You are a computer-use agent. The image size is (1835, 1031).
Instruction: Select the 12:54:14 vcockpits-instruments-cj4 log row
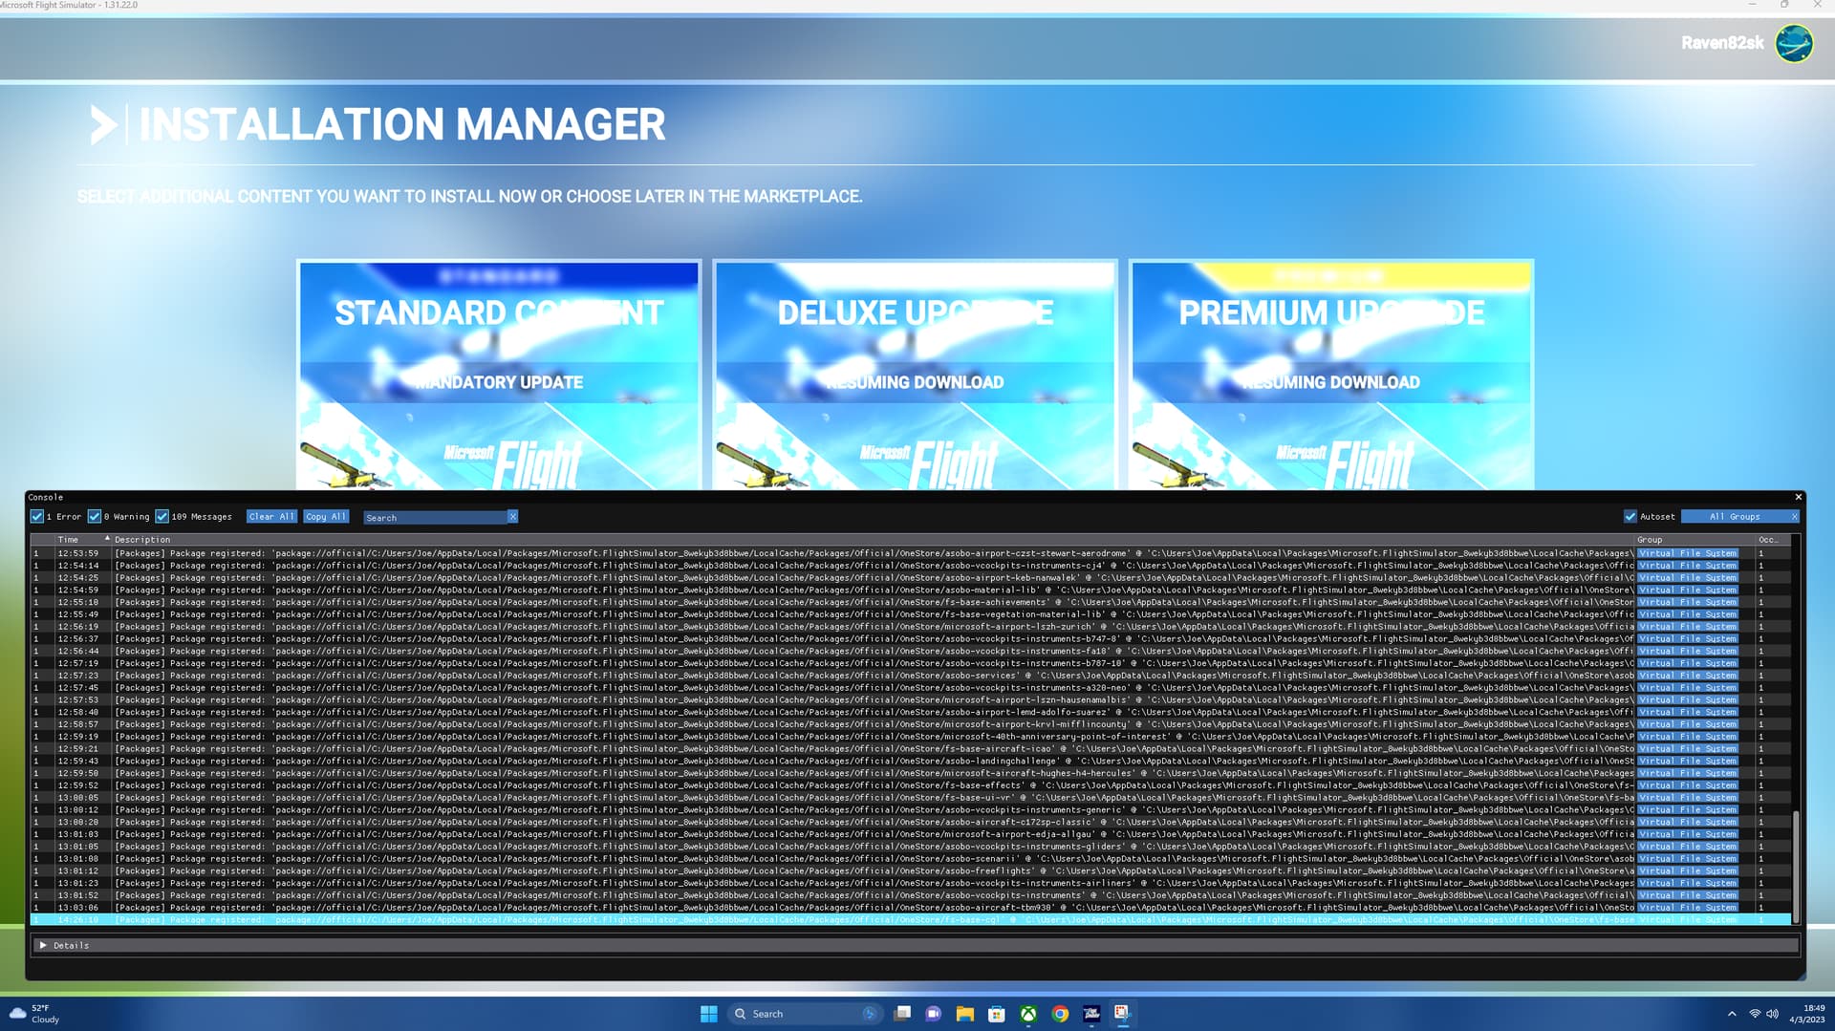911,566
